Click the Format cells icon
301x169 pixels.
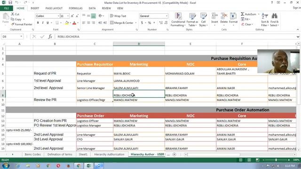tap(233, 16)
